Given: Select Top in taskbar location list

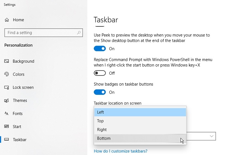Looking at the screenshot, I should (x=140, y=121).
